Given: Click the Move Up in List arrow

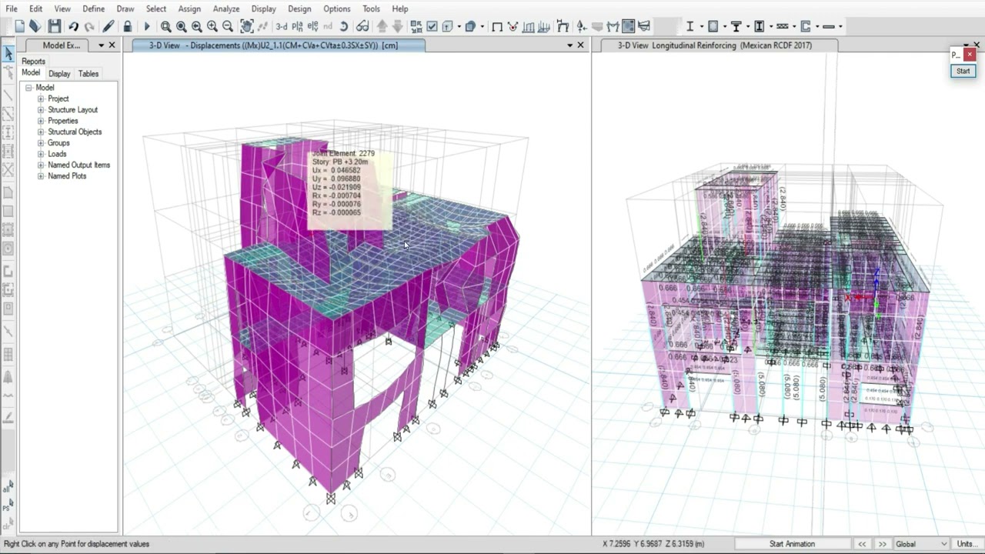Looking at the screenshot, I should 382,26.
